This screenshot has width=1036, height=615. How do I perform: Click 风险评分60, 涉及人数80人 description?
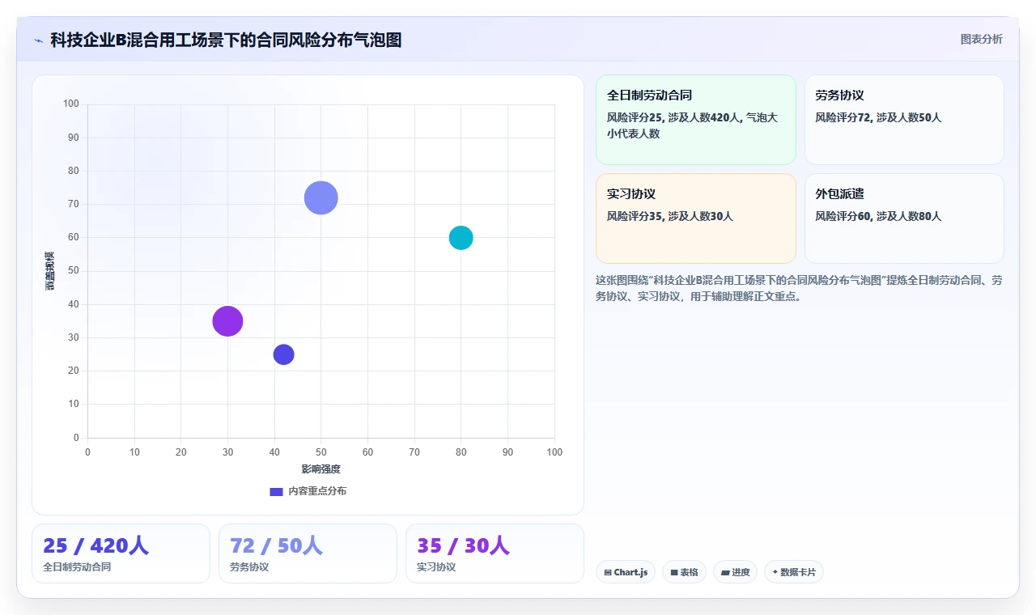coord(878,216)
